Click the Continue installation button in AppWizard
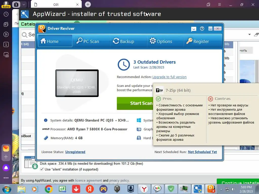Screen dimensions: 259x194 pos(238,181)
